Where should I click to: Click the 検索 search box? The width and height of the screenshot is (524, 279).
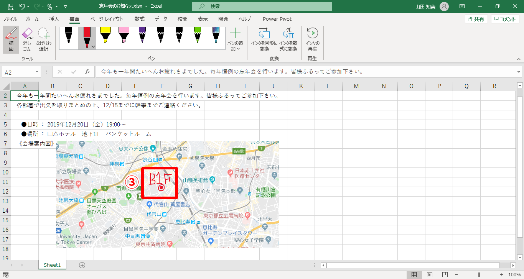(262, 6)
